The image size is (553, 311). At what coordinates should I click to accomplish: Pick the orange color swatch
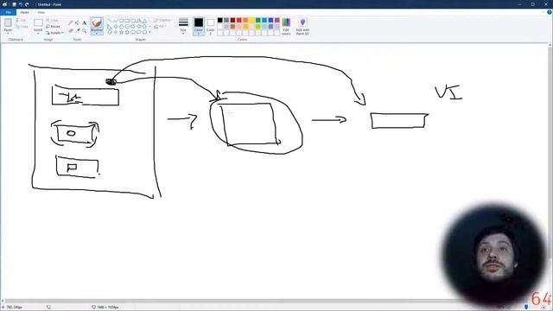[x=245, y=20]
